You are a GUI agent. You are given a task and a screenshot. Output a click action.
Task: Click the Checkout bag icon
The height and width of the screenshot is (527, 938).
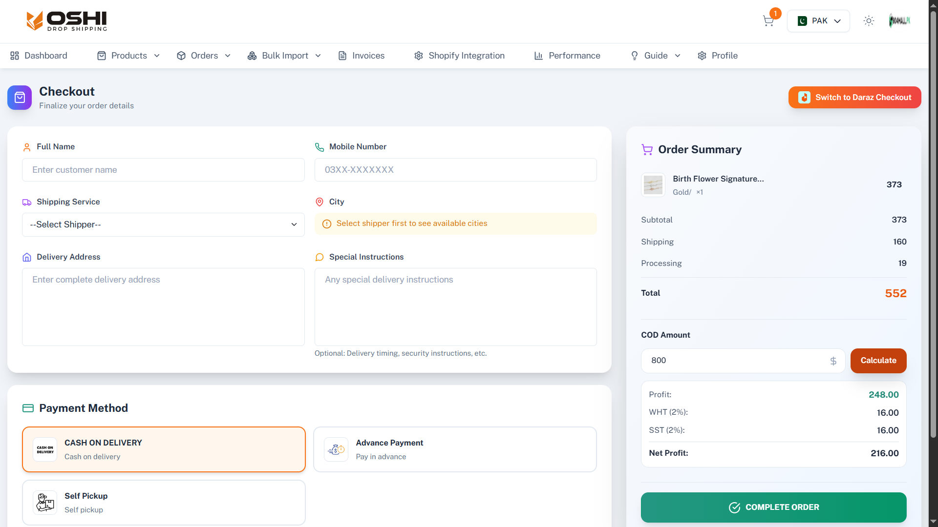tap(20, 98)
